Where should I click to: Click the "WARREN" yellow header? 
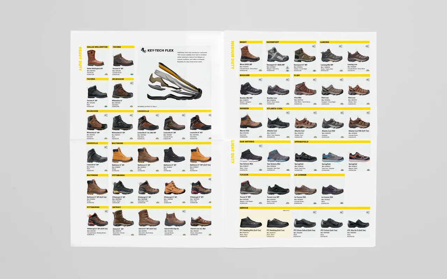click(251, 108)
